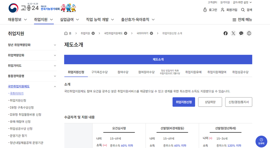Open the 도우미 help floating button
This screenshot has height=148, width=270.
click(x=261, y=141)
